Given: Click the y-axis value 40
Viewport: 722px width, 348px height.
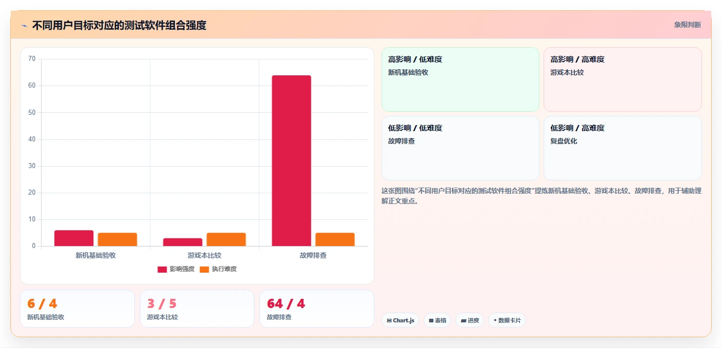Looking at the screenshot, I should pyautogui.click(x=32, y=139).
